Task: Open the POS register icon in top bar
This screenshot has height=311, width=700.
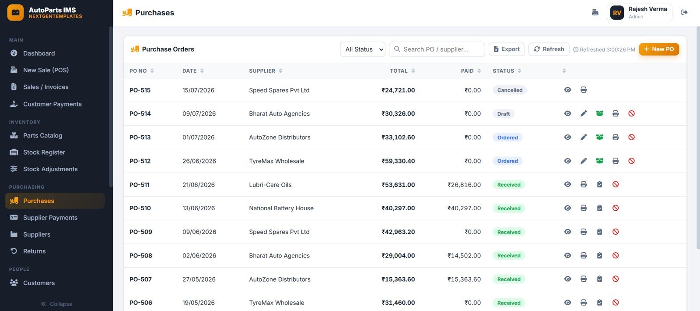Action: point(595,12)
